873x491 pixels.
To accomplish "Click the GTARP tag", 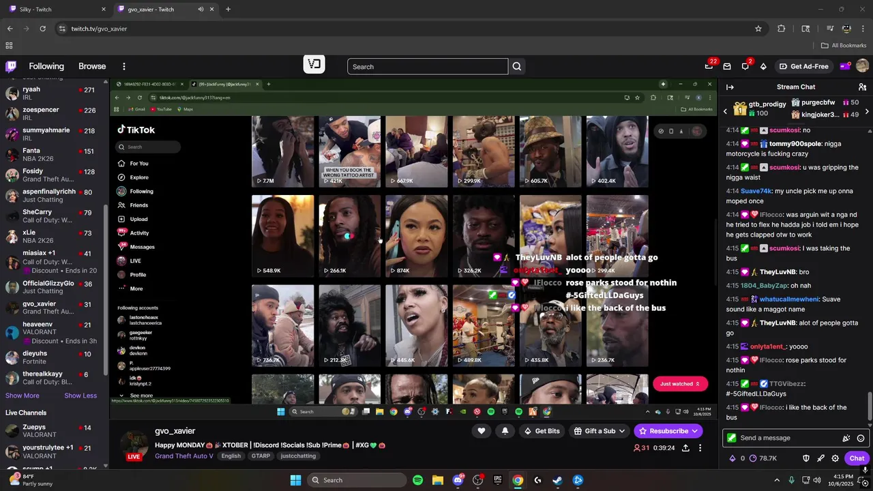I will coord(261,456).
